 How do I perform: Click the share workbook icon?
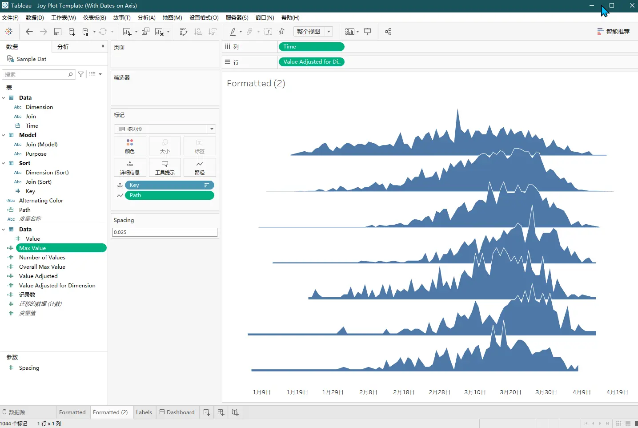tap(388, 32)
